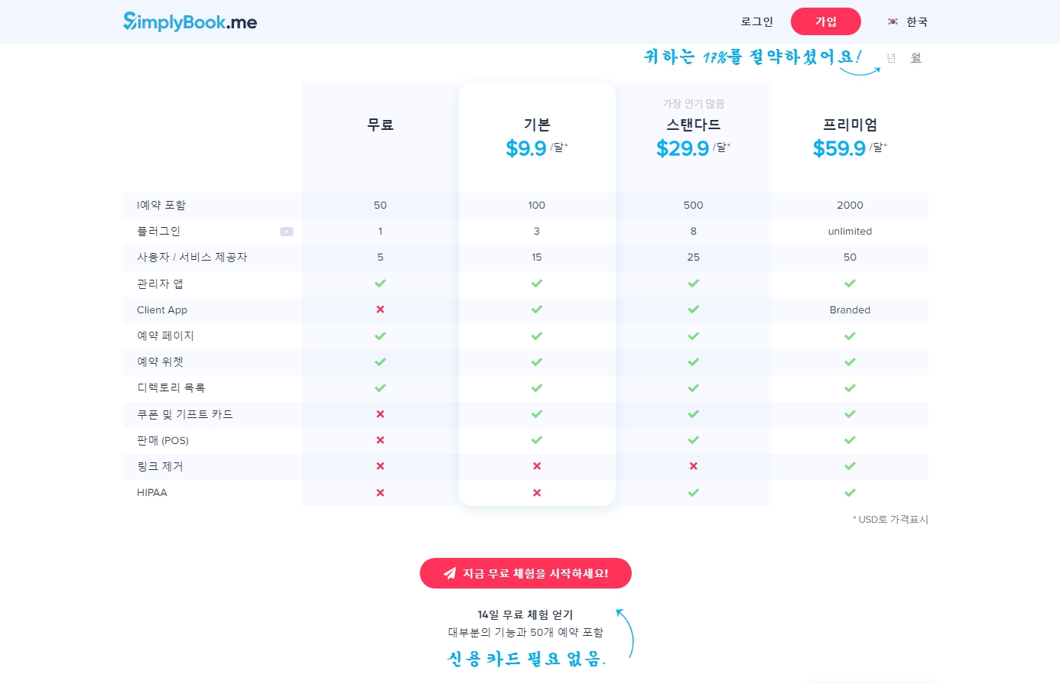Select the 스탠다드 plan header
Screen dimensions: 1060x684
(x=693, y=125)
